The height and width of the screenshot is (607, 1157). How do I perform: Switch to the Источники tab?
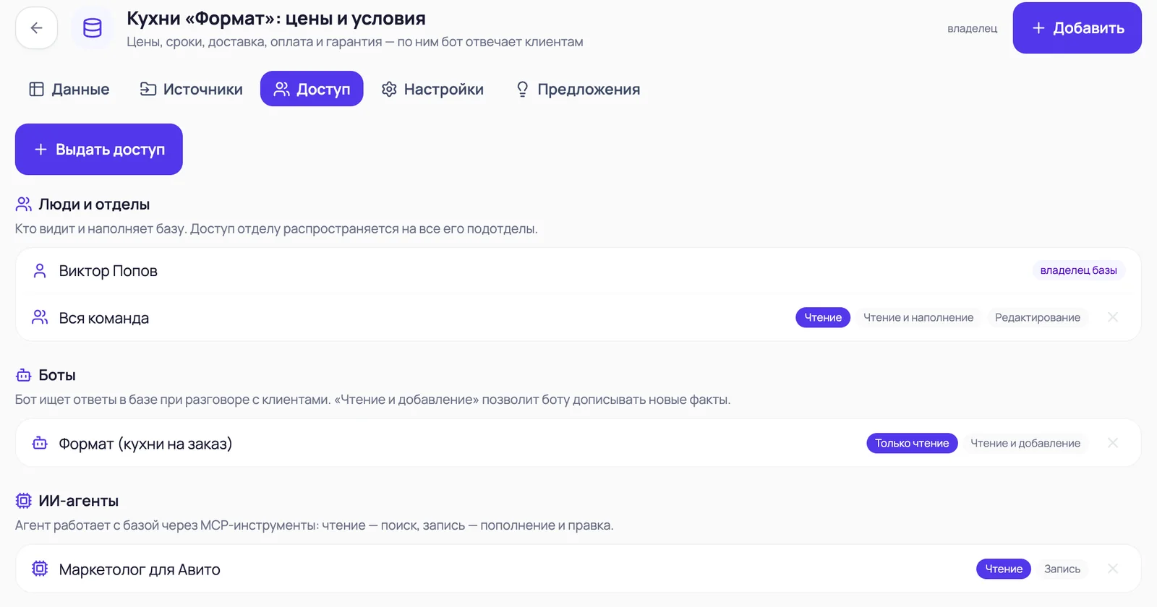pos(192,89)
